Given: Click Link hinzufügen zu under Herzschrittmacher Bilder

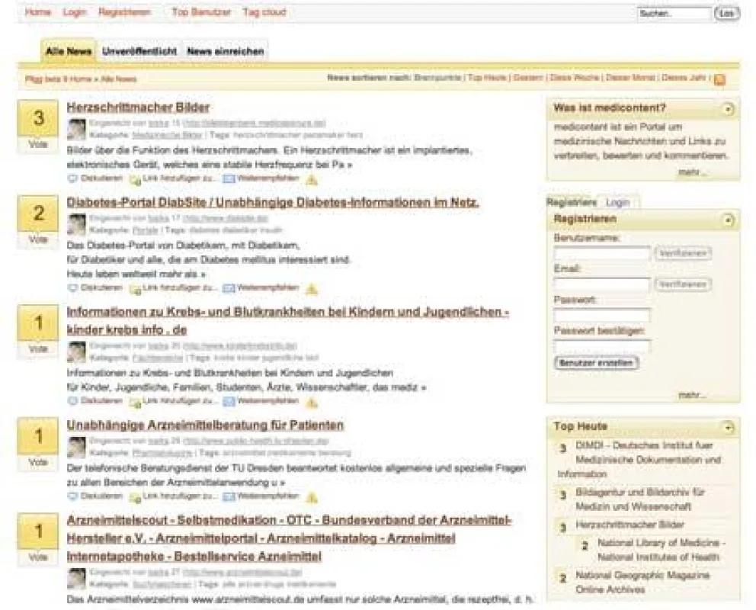Looking at the screenshot, I should 174,179.
